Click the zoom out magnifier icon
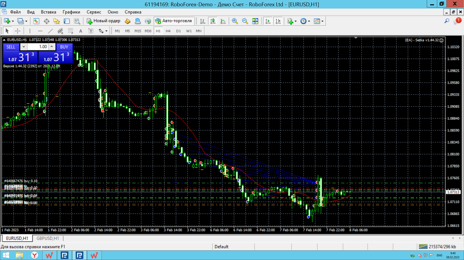 245,21
